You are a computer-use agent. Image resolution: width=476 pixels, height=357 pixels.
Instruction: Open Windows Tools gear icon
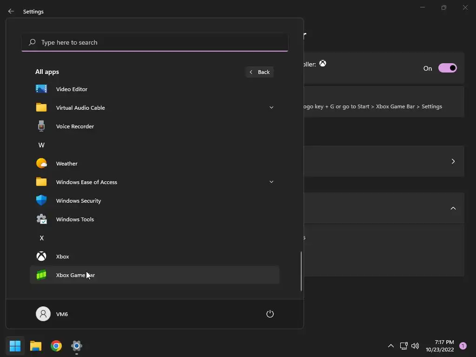pos(41,219)
